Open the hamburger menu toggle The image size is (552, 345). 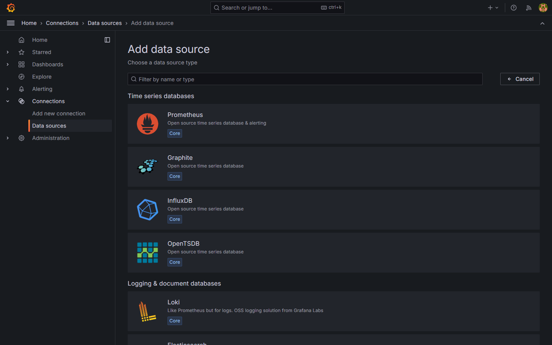click(11, 23)
